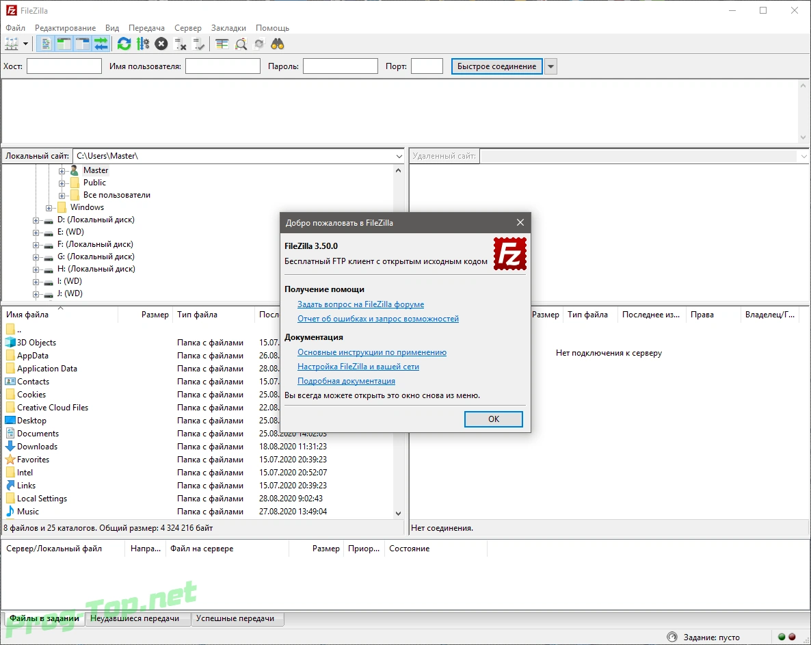Open Настройка FileZilla и вашей сети link

[x=358, y=367]
